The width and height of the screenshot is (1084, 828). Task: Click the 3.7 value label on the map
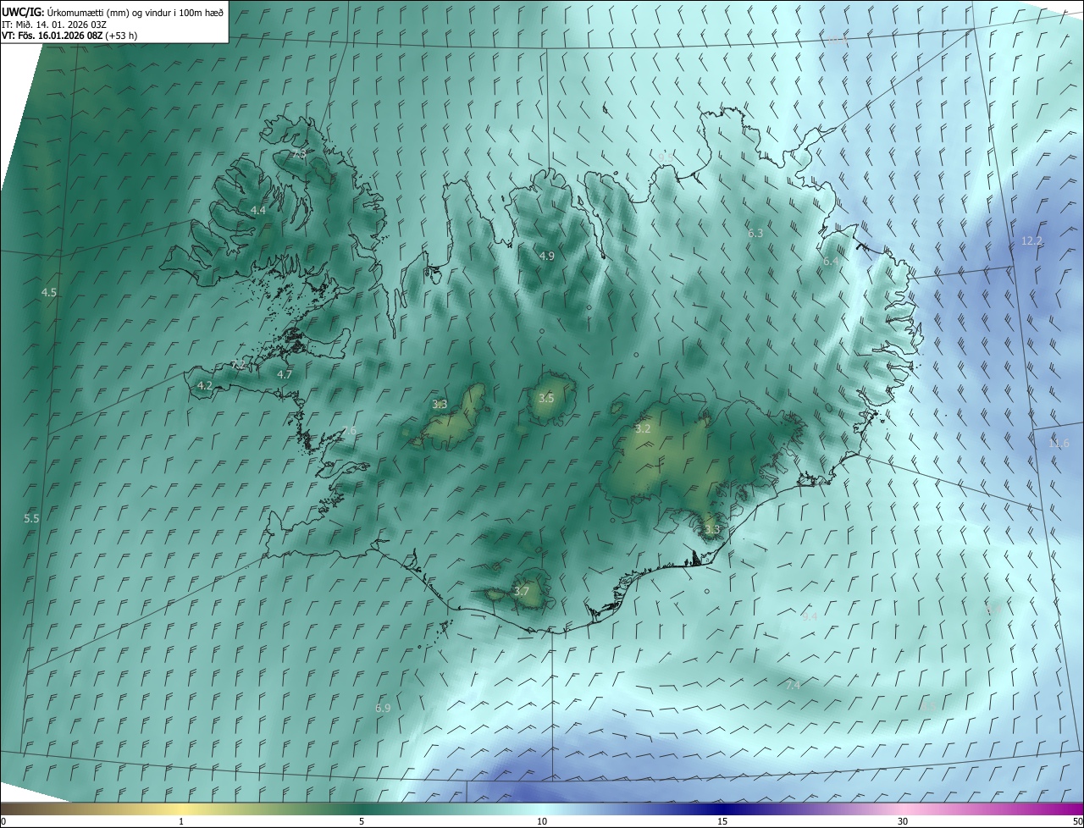[522, 591]
